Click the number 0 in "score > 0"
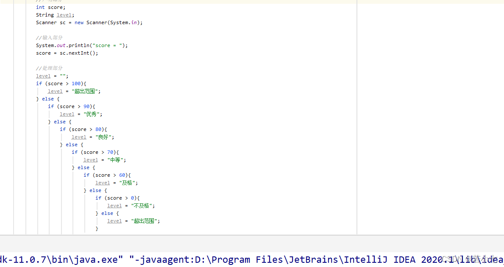 (132, 198)
